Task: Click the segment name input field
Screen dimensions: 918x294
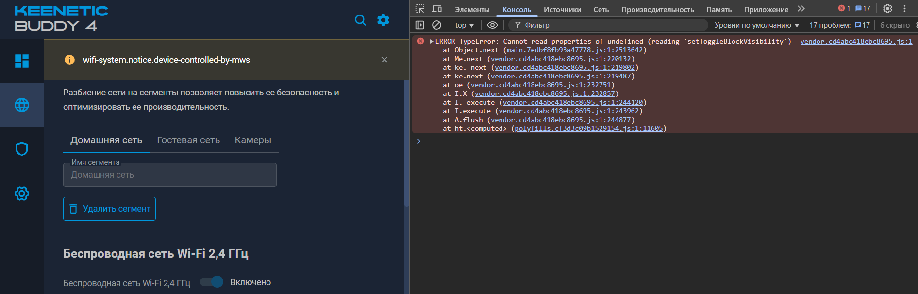Action: [170, 175]
